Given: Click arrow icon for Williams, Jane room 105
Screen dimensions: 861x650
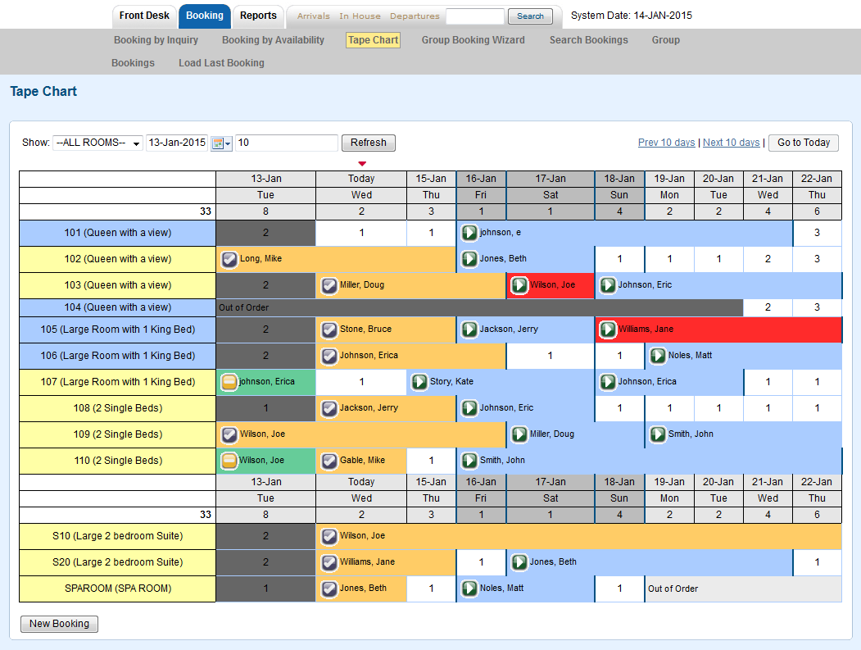Looking at the screenshot, I should coord(608,330).
